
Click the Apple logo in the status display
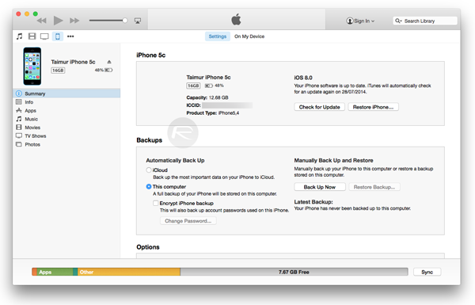tap(236, 19)
